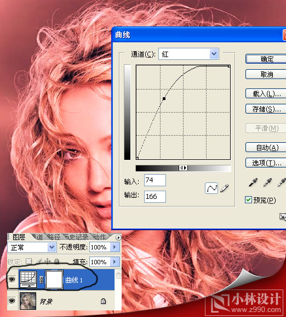Select the curve control point
This screenshot has height=317, width=286.
[x=164, y=99]
